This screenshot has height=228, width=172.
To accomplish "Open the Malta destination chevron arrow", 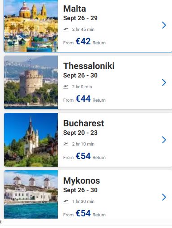I will (x=164, y=25).
